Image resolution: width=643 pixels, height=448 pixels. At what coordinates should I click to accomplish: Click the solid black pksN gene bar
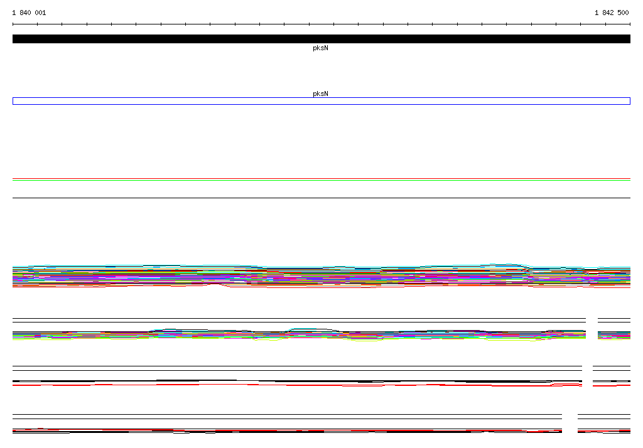pyautogui.click(x=321, y=39)
